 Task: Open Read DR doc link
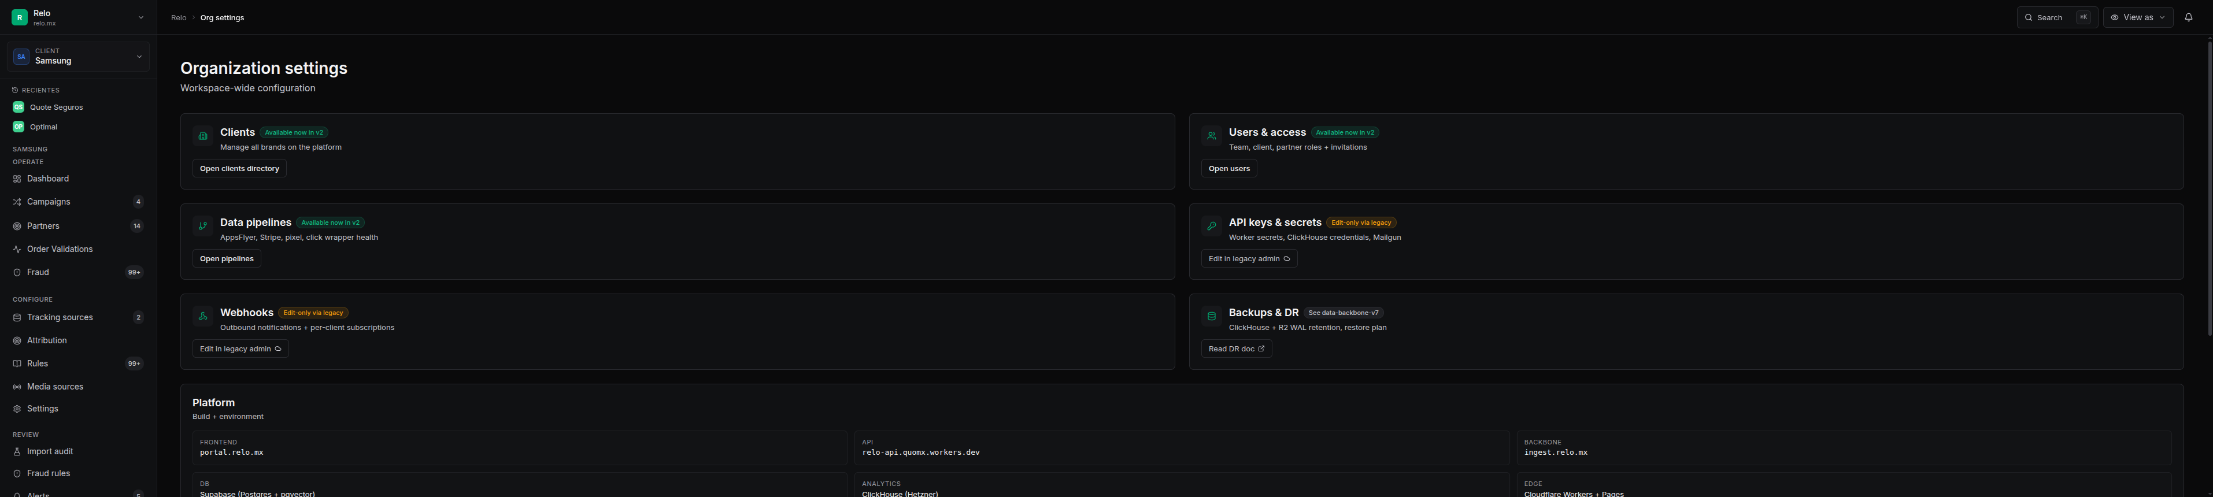click(1236, 350)
